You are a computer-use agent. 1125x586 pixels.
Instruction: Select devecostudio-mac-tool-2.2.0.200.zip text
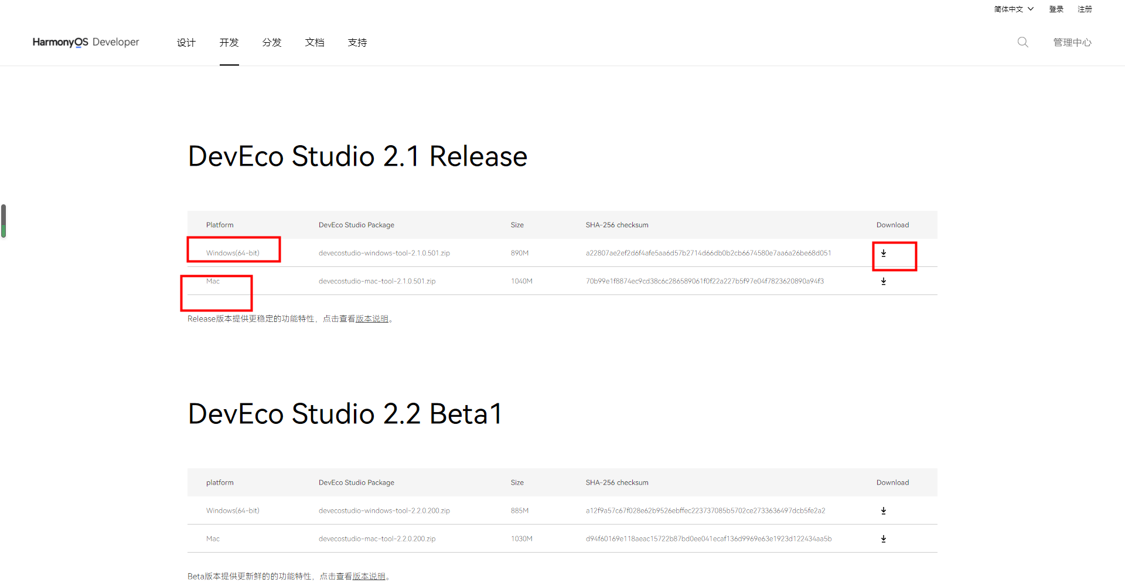click(x=377, y=539)
